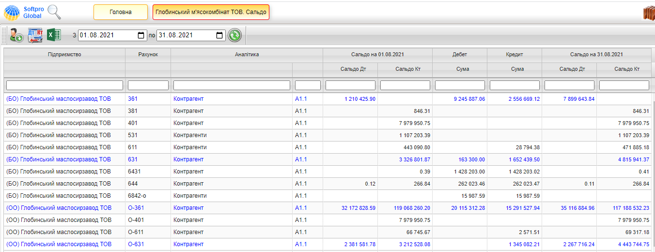
Task: Export the table with the Excel icon
Action: click(54, 35)
